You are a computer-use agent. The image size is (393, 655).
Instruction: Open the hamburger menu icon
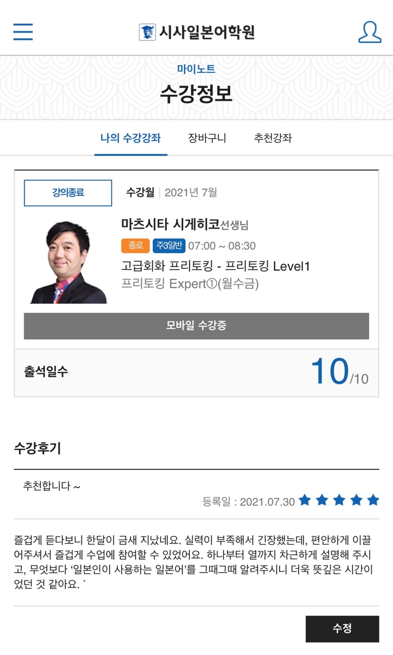[23, 32]
